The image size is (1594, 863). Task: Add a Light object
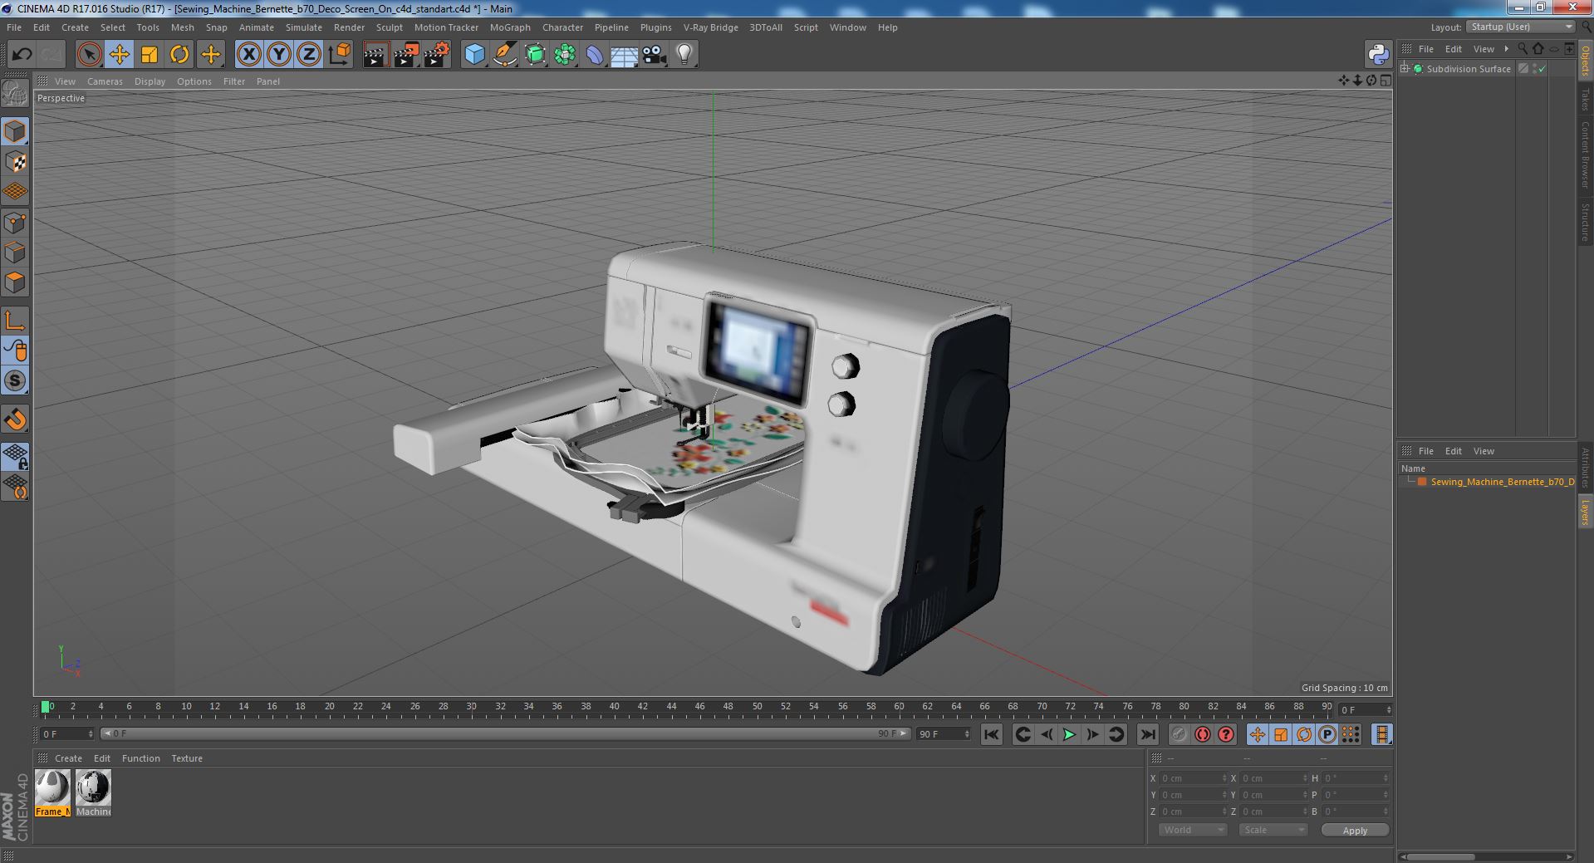click(684, 55)
